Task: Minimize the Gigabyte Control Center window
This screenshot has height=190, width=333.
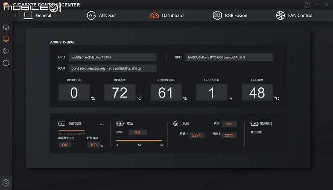Action: [x=317, y=5]
